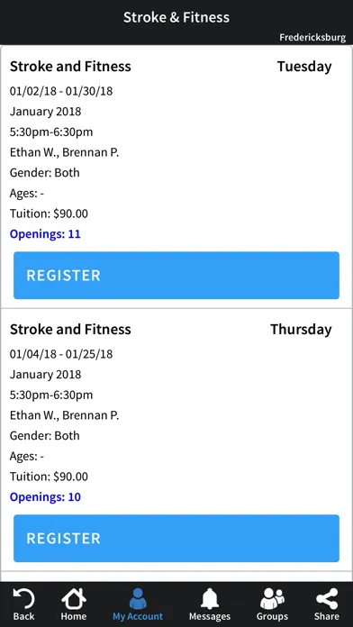Click the Stroke & Fitness header title
The height and width of the screenshot is (627, 353).
[176, 17]
